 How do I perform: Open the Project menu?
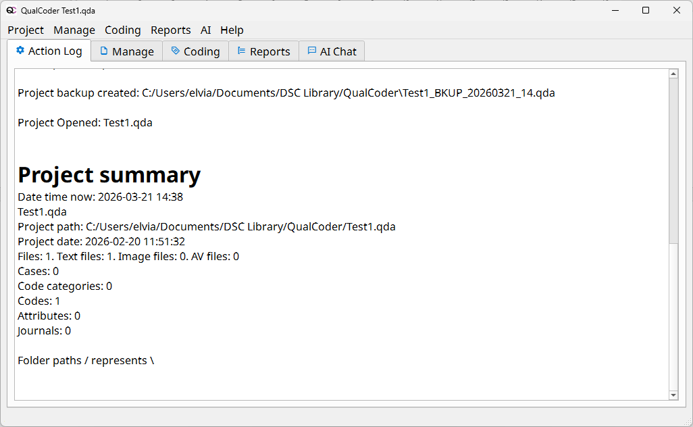coord(26,30)
